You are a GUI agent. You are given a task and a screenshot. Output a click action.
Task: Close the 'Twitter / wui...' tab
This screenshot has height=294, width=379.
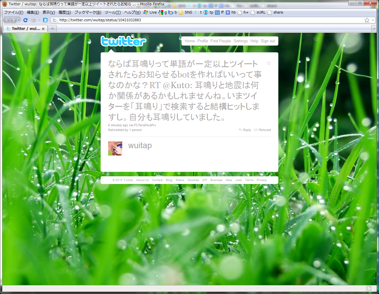[43, 29]
